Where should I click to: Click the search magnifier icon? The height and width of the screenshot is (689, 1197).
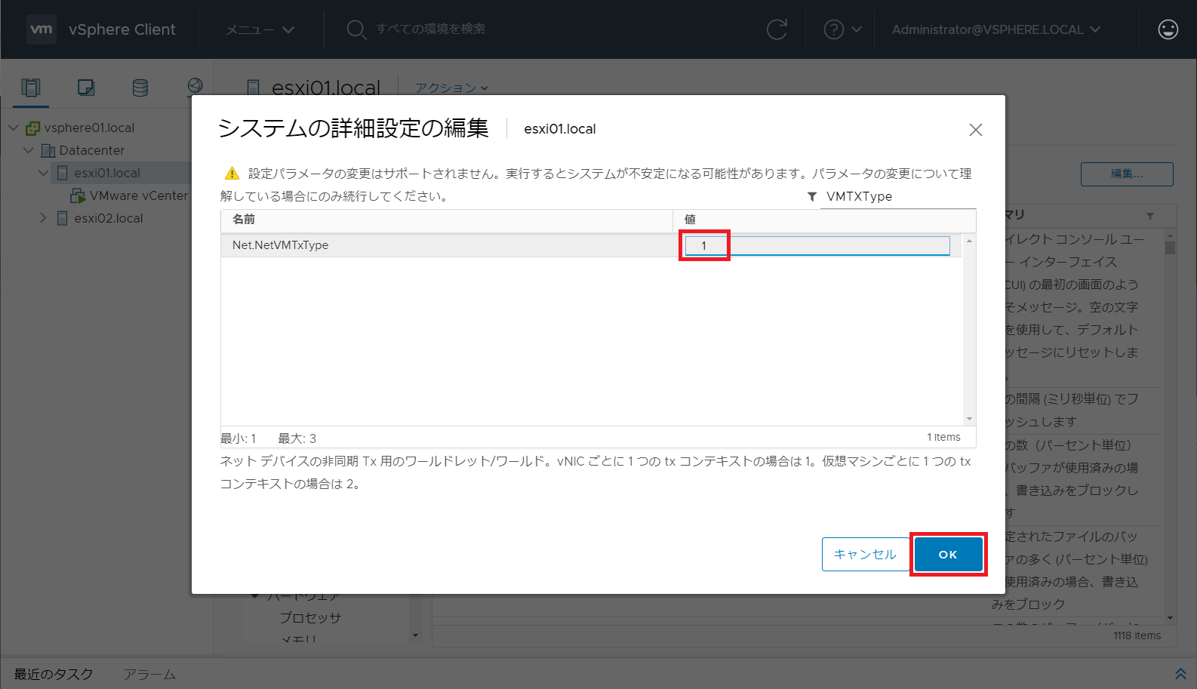point(356,29)
